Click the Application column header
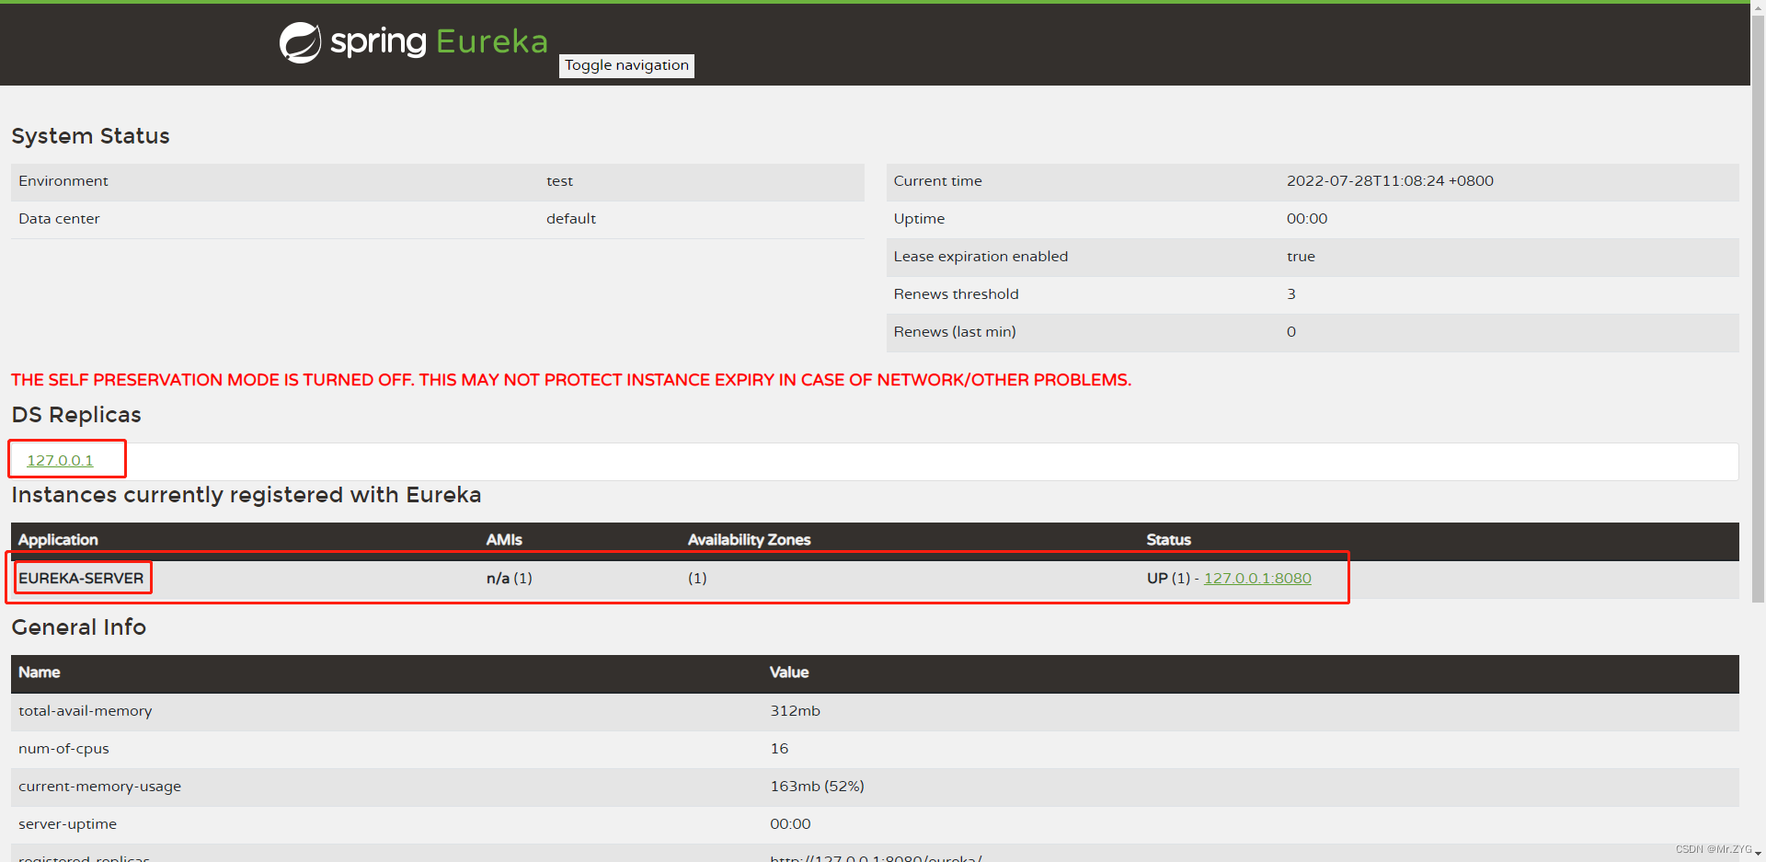 pos(58,540)
